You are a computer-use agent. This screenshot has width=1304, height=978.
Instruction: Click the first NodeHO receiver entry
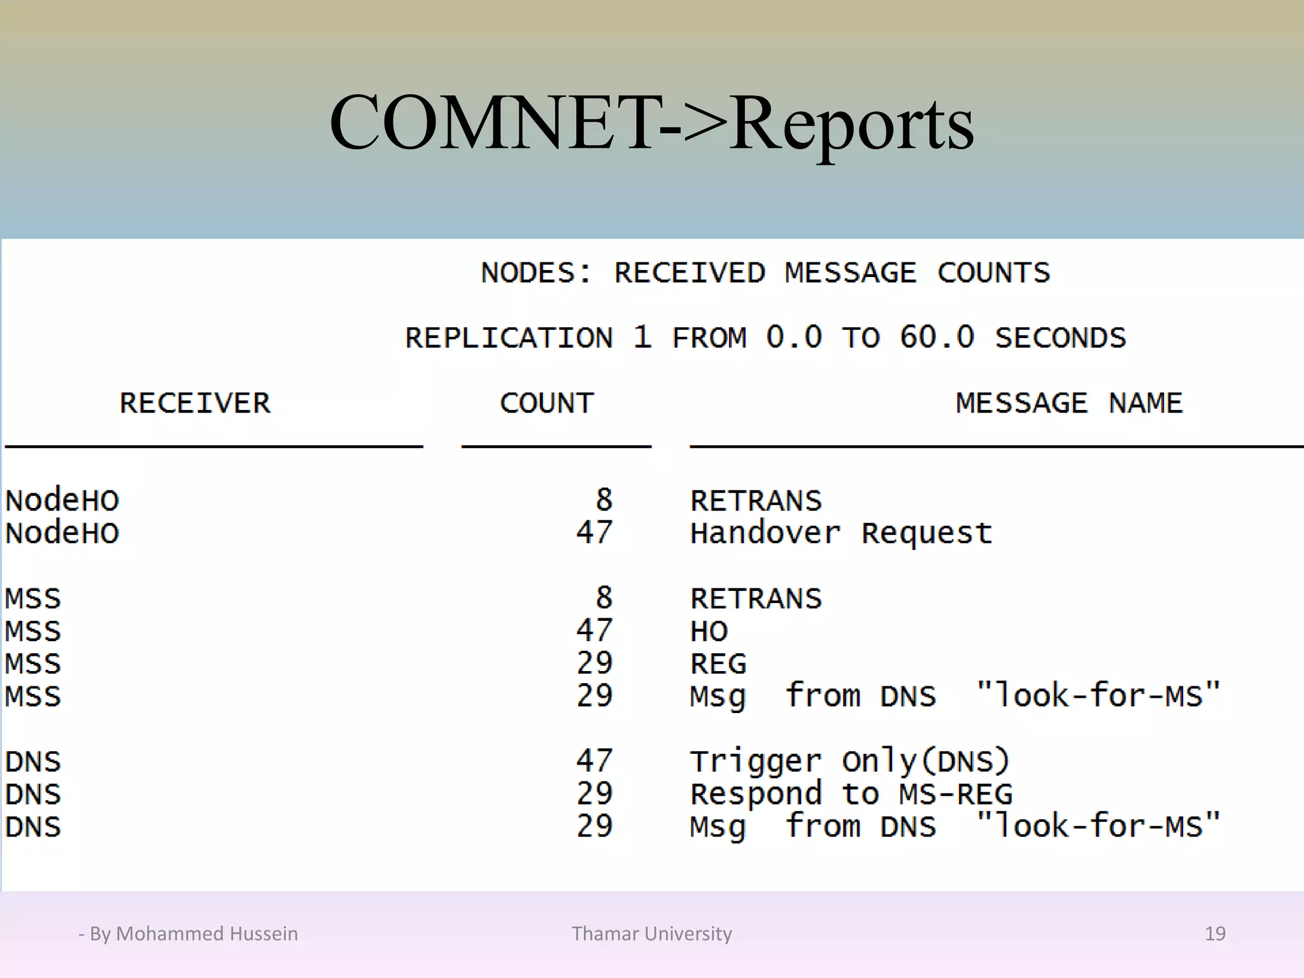click(x=62, y=500)
